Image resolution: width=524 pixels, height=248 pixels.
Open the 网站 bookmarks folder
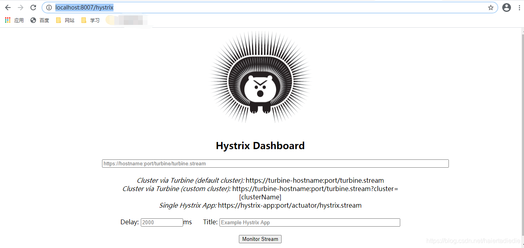point(69,20)
